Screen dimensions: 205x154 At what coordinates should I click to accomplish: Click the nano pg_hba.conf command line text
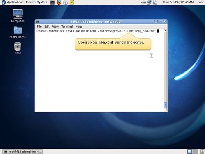(x=123, y=31)
